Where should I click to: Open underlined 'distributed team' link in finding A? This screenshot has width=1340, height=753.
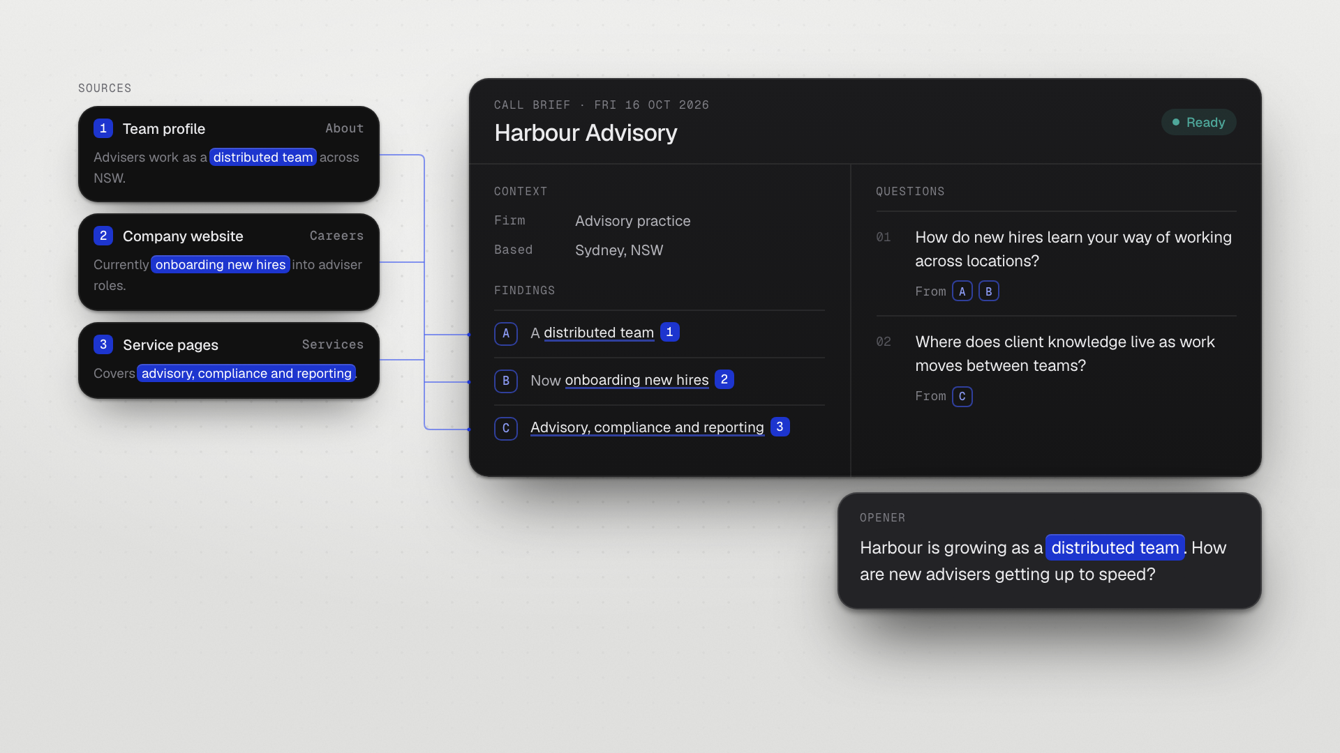[599, 333]
